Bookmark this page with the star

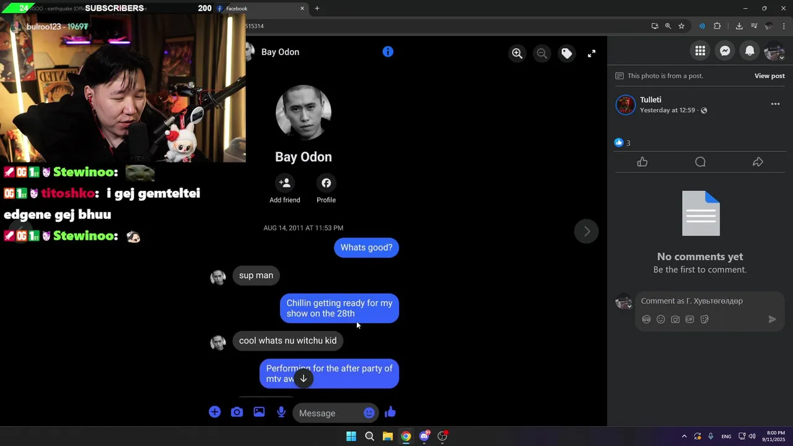point(681,26)
